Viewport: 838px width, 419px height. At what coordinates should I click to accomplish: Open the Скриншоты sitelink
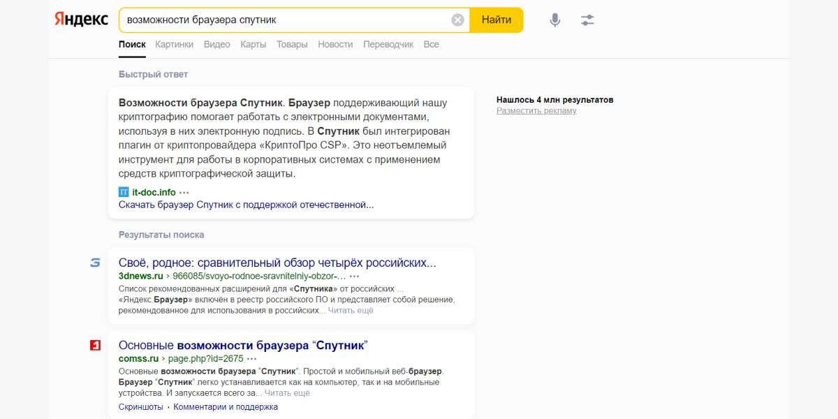tap(141, 406)
